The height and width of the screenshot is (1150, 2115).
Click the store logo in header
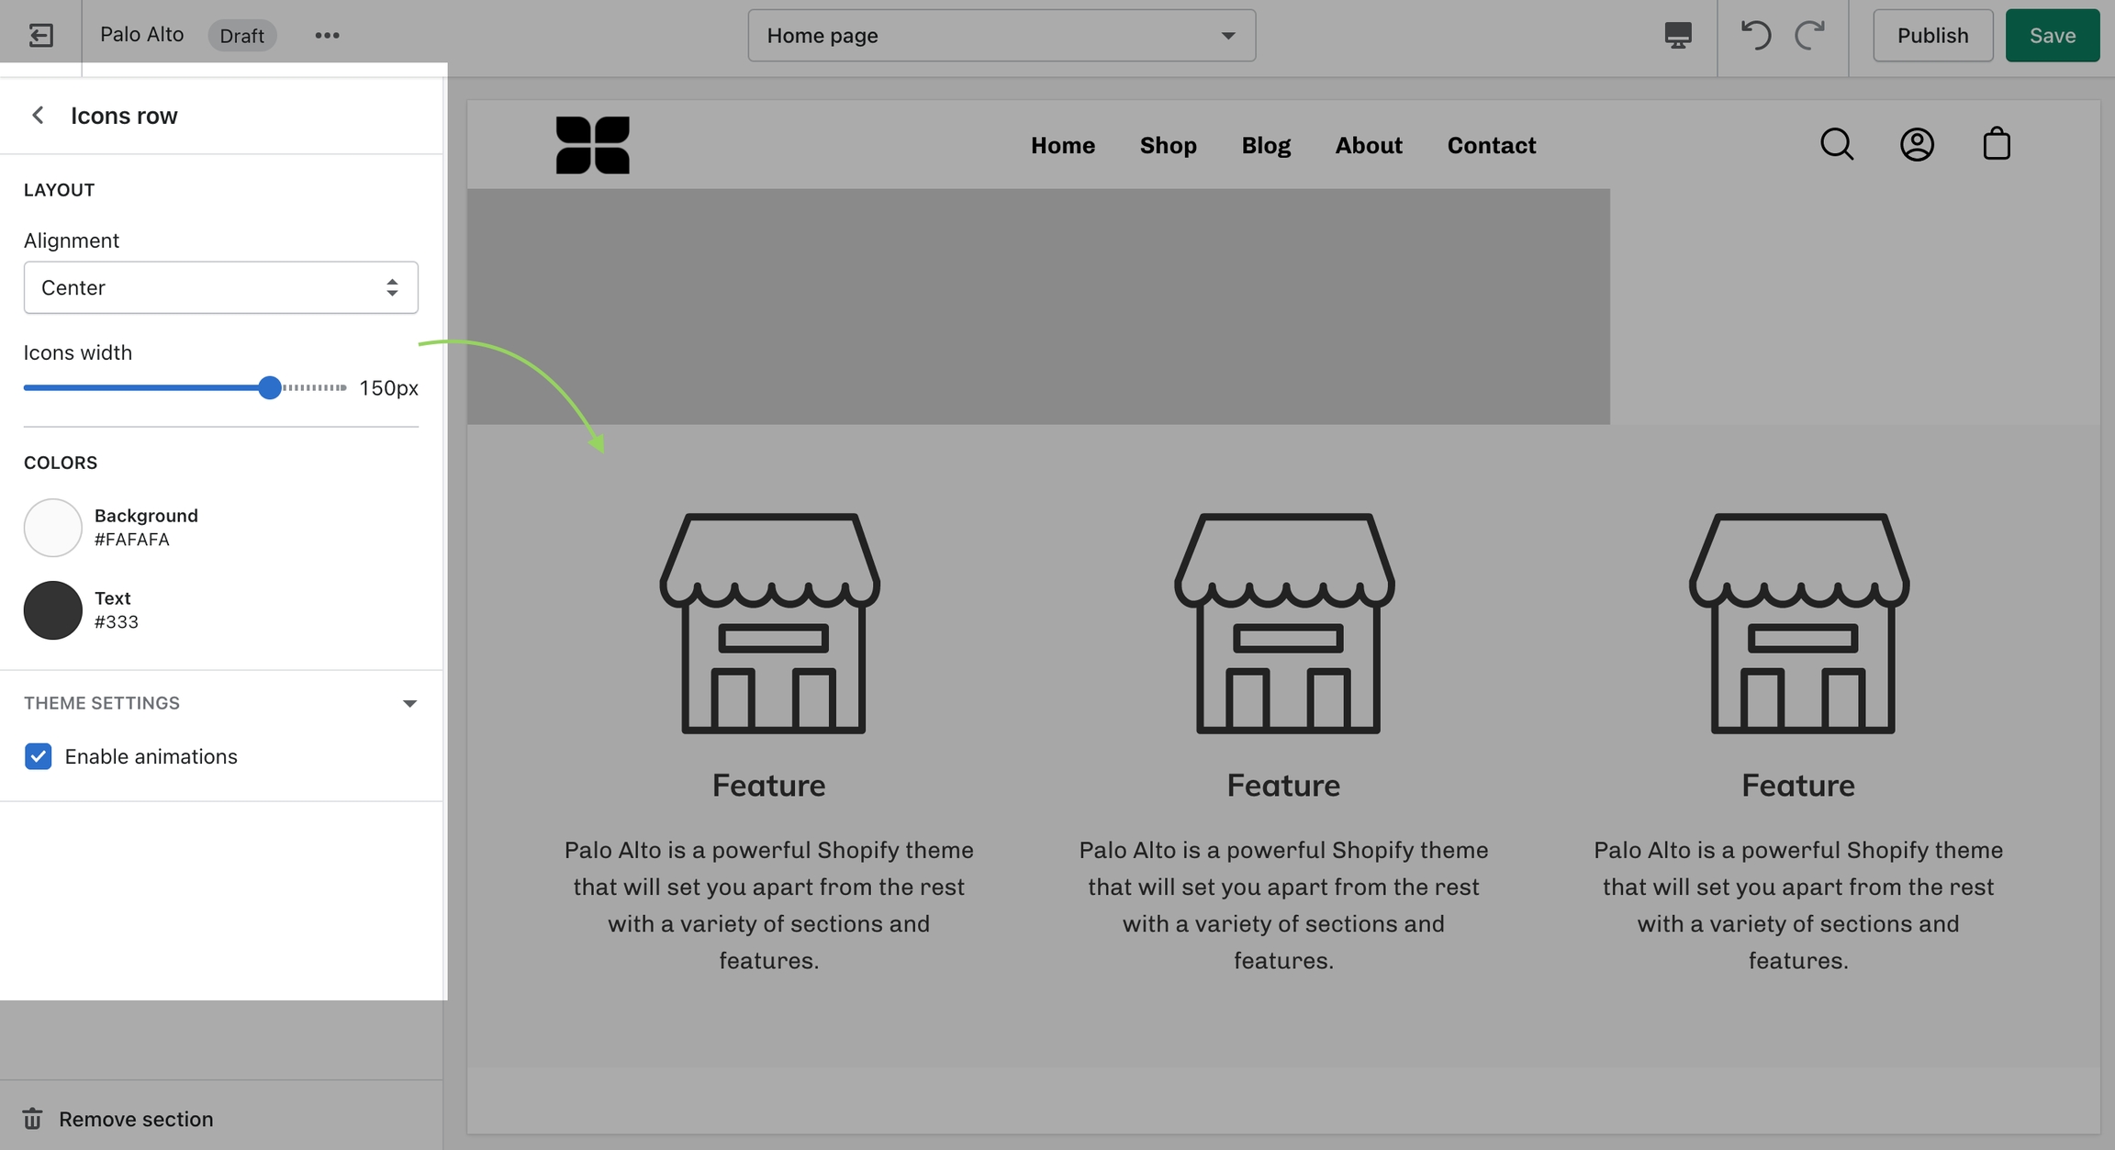click(x=593, y=144)
